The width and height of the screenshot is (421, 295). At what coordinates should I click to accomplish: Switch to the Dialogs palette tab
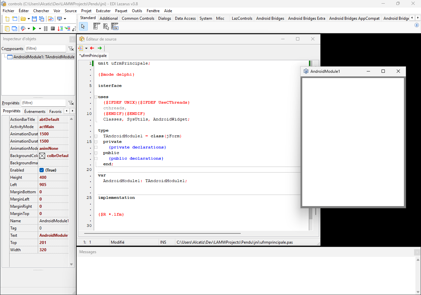coord(164,18)
